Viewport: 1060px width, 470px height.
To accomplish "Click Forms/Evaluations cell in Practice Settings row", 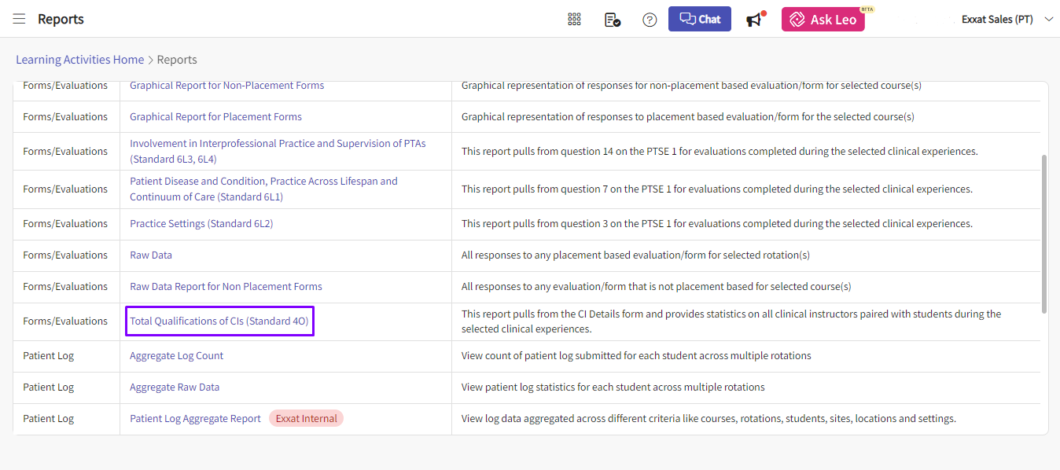I will click(x=66, y=223).
